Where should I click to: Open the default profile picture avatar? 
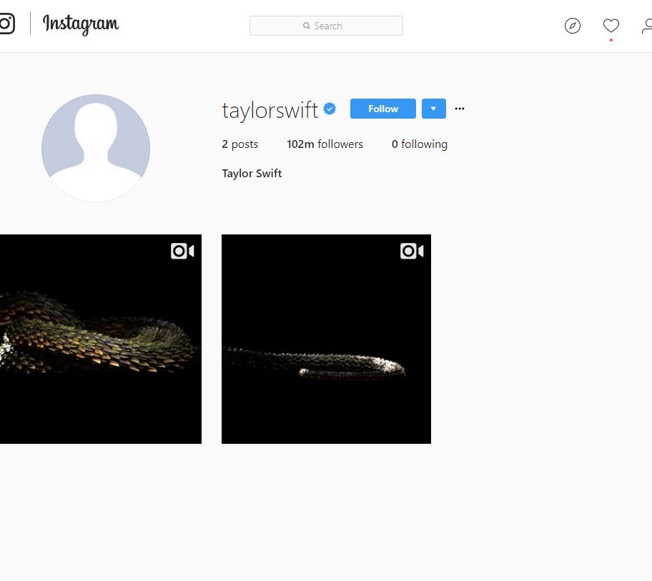(96, 149)
